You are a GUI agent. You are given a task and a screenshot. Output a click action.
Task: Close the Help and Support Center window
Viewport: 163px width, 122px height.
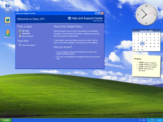pos(102,13)
